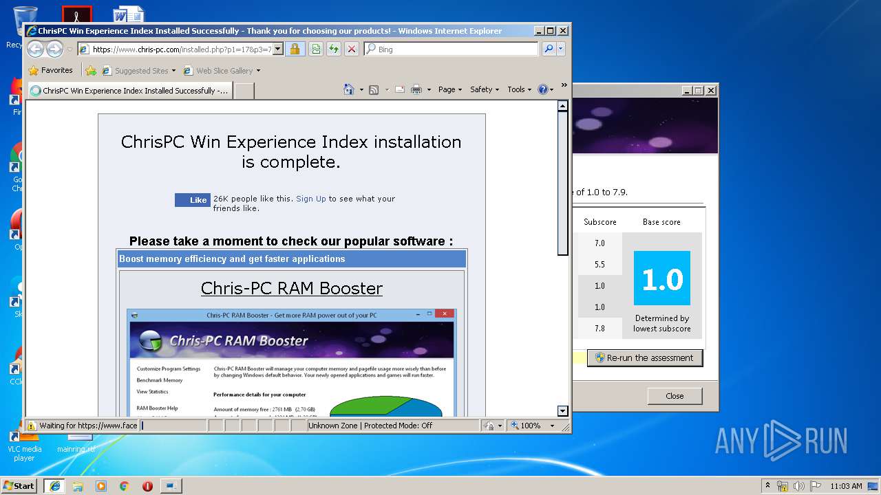Click the Add to Favorites Bar icon
The height and width of the screenshot is (495, 881).
pyautogui.click(x=90, y=70)
